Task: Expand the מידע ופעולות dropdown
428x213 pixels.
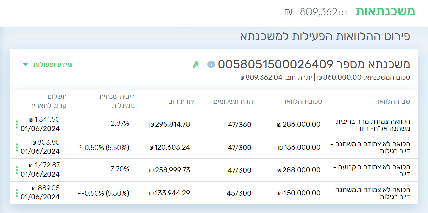Action: coord(52,64)
